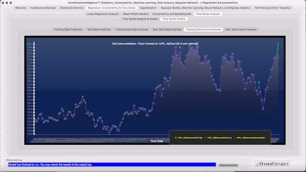Show the Test Data Prediction graph
Screen dimensions: 306x172
point(99,30)
